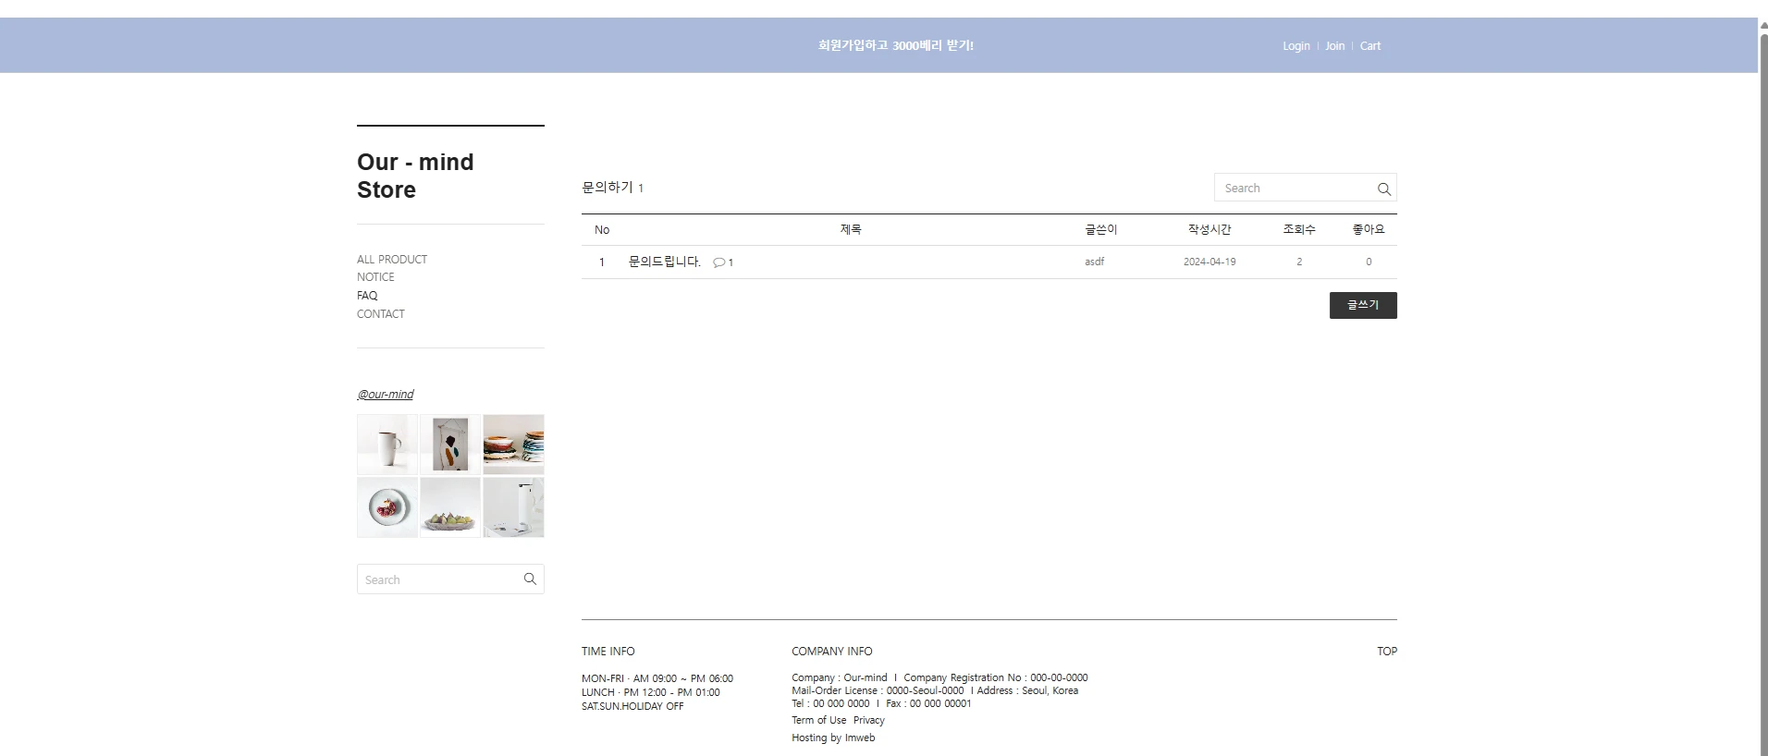
Task: Open the figs on tray thumbnail
Action: (x=450, y=507)
